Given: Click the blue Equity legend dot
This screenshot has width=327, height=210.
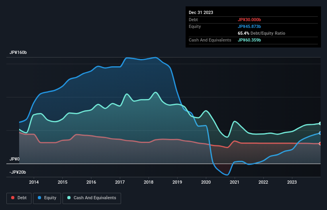Looking at the screenshot, I should 40,198.
